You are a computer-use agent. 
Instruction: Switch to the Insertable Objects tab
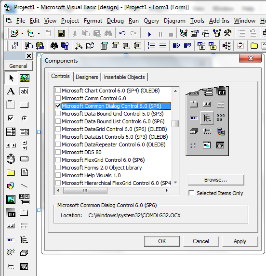[124, 77]
